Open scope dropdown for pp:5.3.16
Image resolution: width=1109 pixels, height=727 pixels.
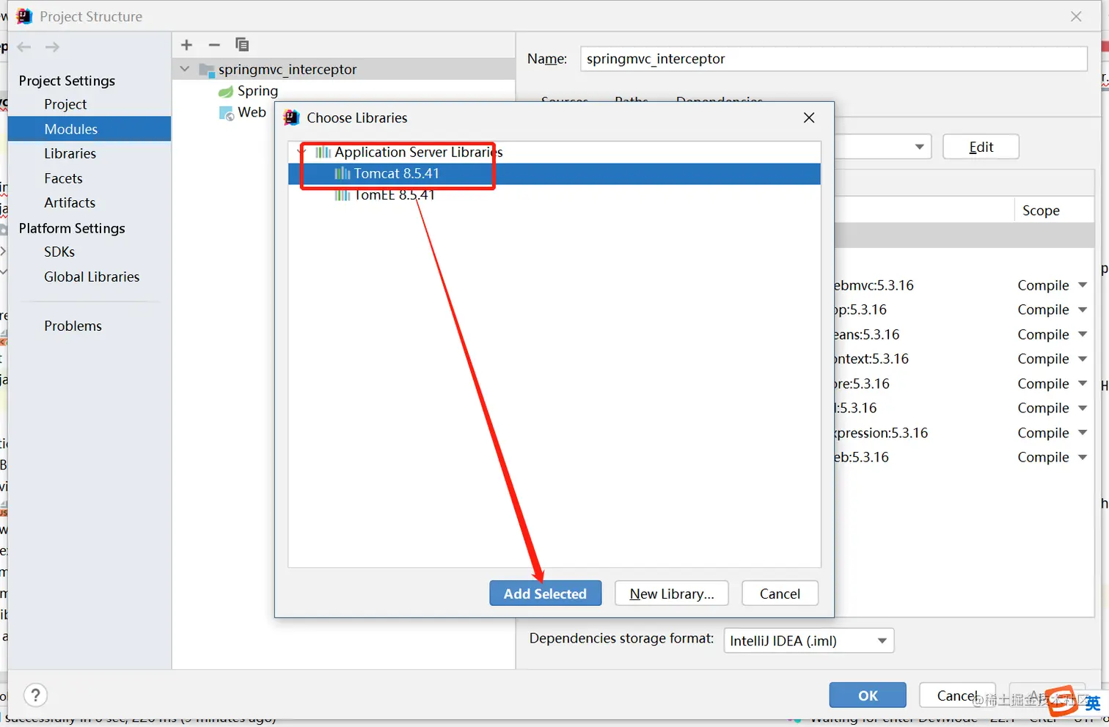pos(1083,310)
